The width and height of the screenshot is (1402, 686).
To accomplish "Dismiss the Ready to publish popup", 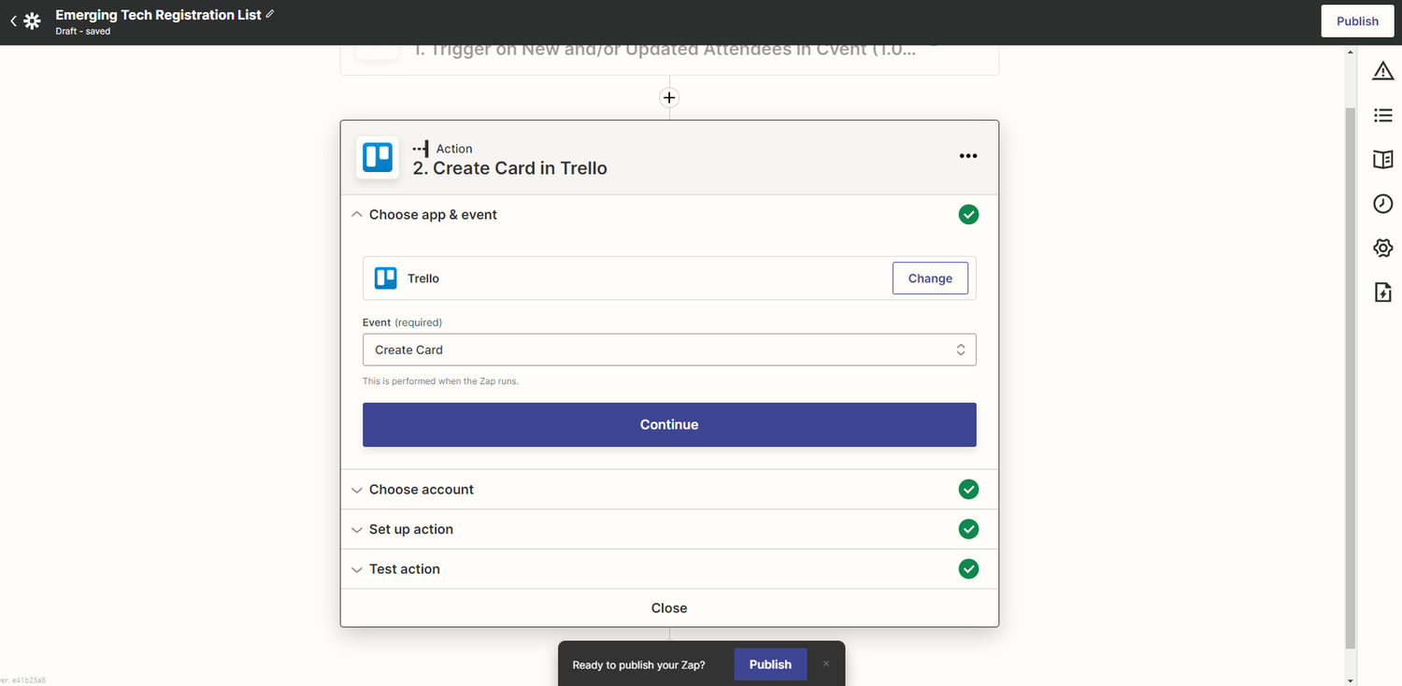I will coord(825,663).
